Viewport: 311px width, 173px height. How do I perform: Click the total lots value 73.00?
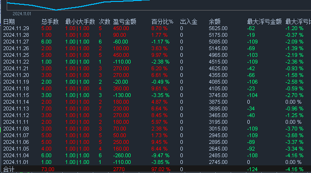48,170
